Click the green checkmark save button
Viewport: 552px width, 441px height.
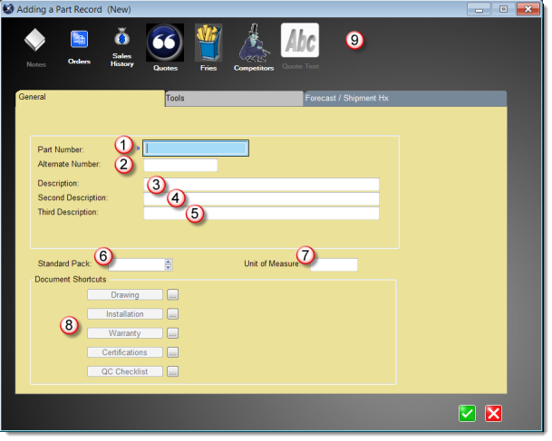(467, 414)
